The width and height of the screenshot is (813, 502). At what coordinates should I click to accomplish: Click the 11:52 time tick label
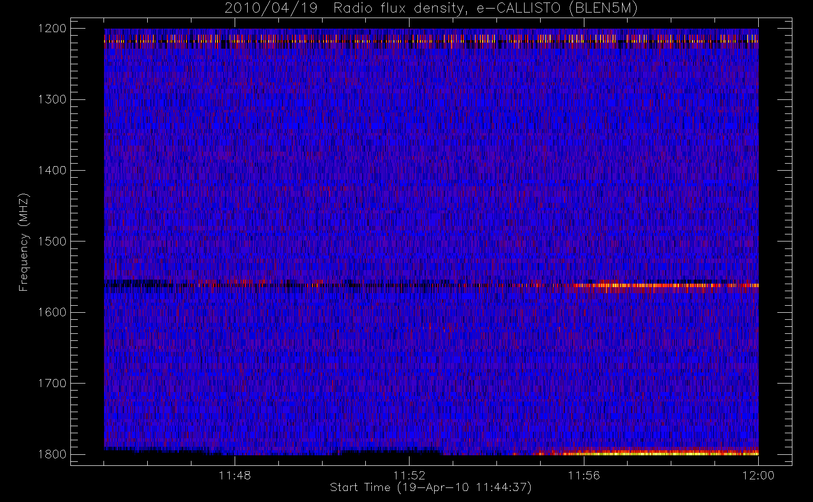409,475
